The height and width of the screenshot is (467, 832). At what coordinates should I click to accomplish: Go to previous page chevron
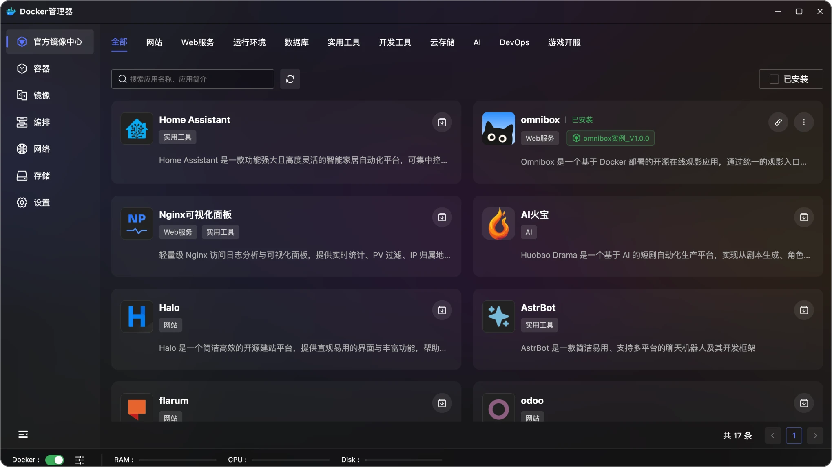click(x=772, y=436)
